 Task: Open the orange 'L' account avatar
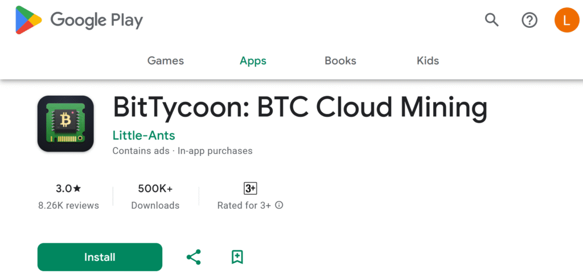pos(566,21)
